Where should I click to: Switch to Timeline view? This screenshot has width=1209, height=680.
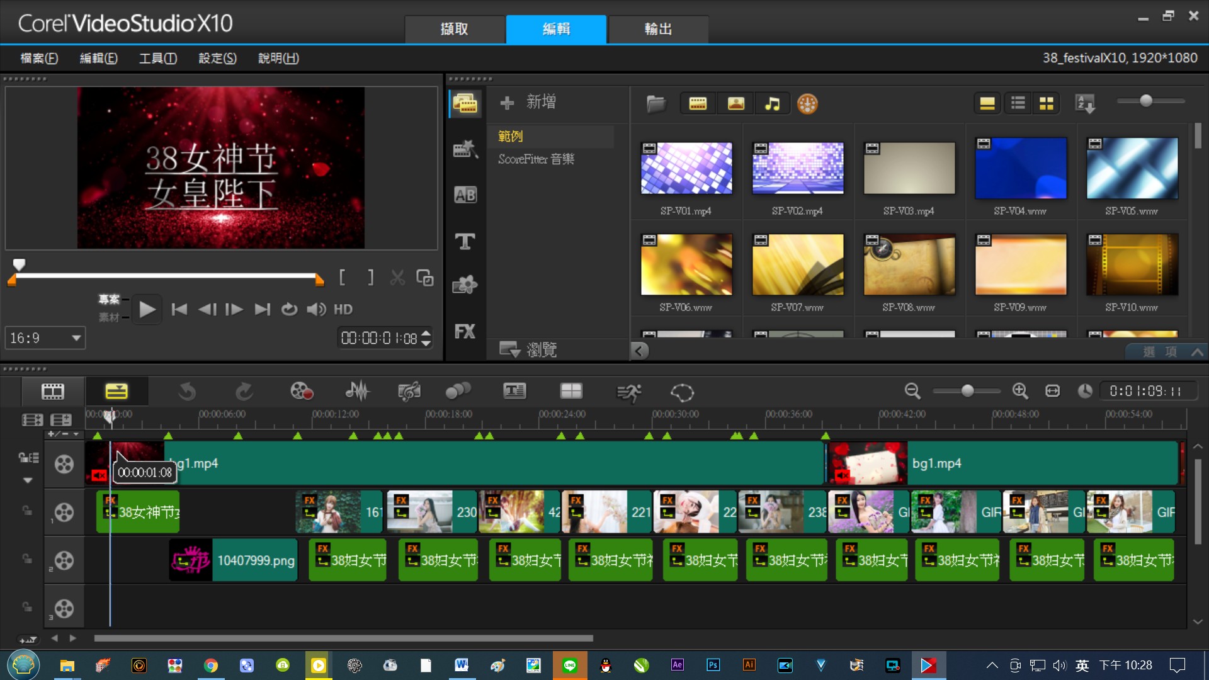click(x=116, y=392)
